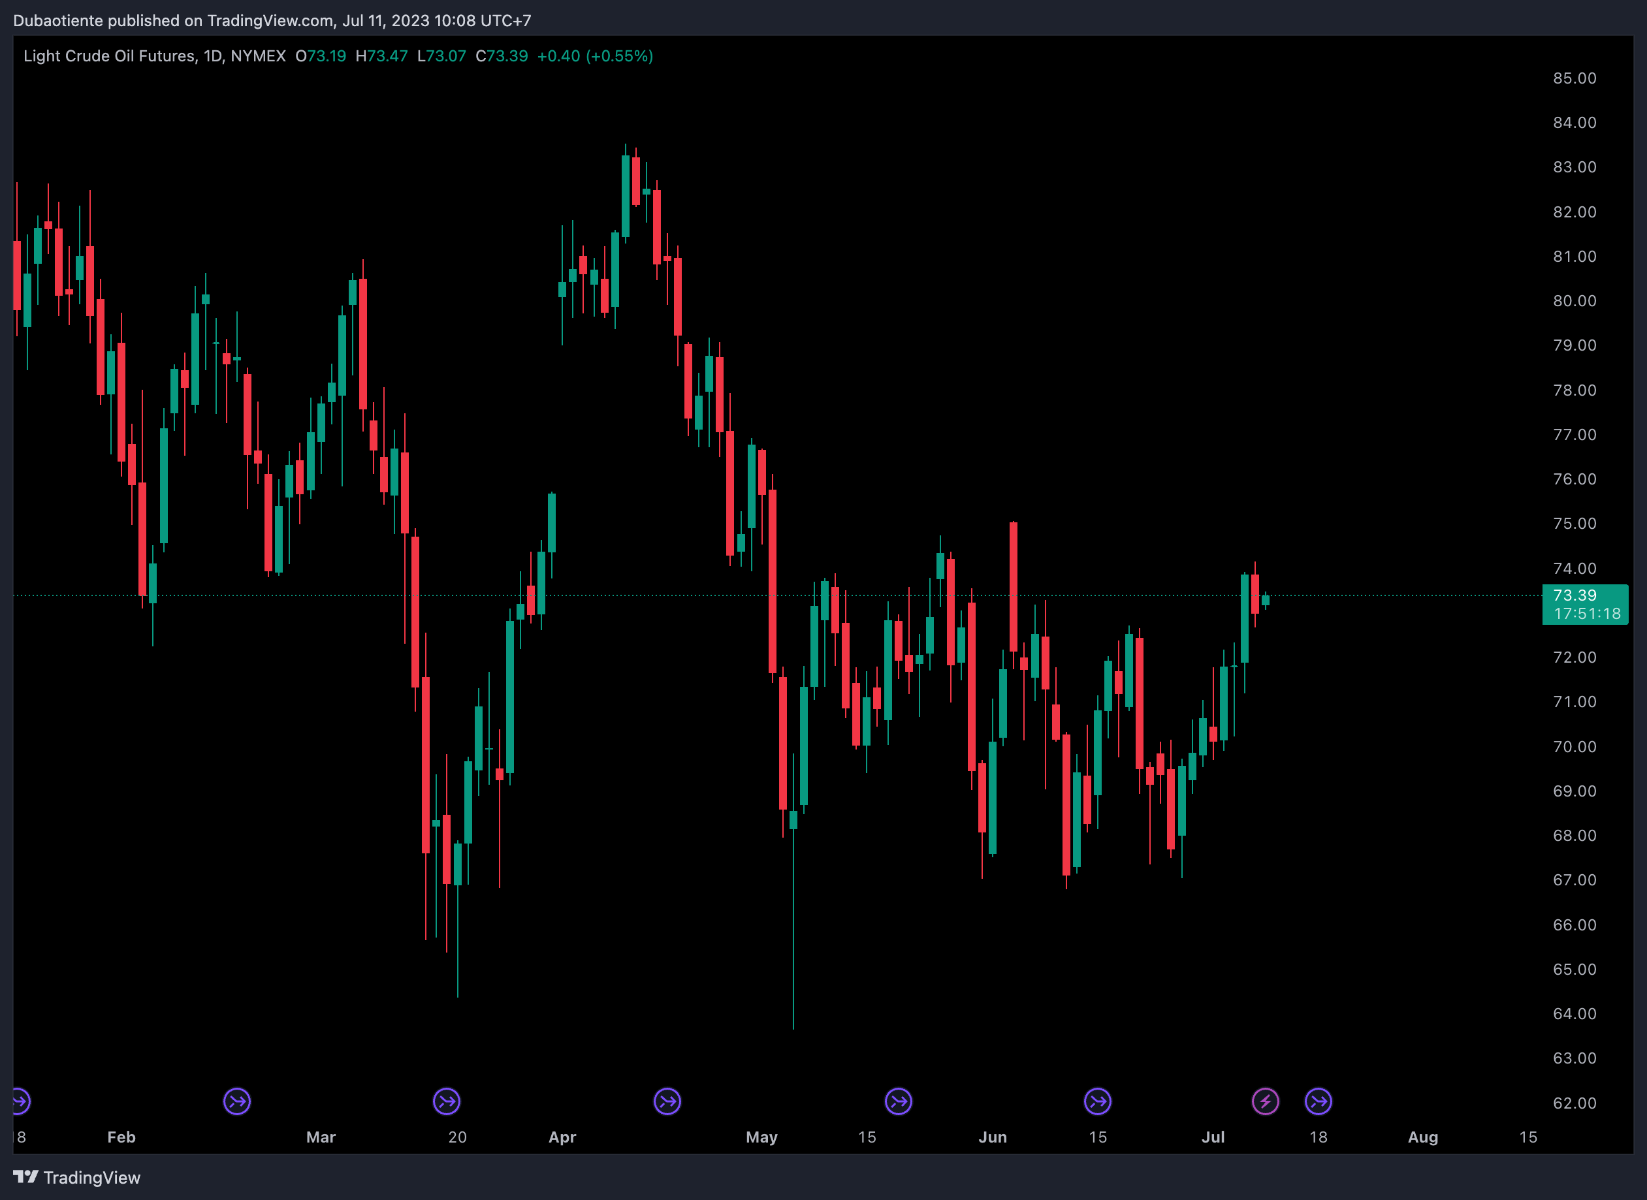Viewport: 1647px width, 1200px height.
Task: Click the Dubaotiente published on TradingView.com caption
Action: (272, 20)
